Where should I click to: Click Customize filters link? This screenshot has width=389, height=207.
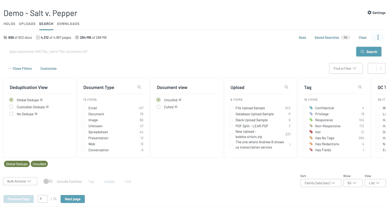coord(48,68)
